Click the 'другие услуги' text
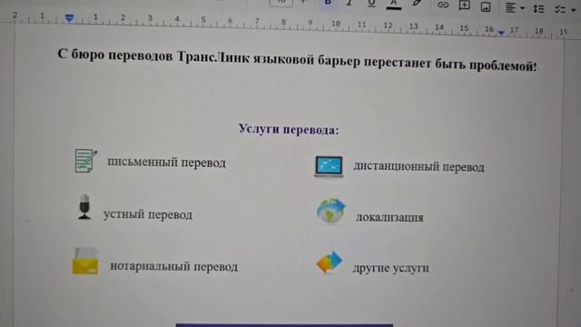The width and height of the screenshot is (581, 327). (391, 268)
